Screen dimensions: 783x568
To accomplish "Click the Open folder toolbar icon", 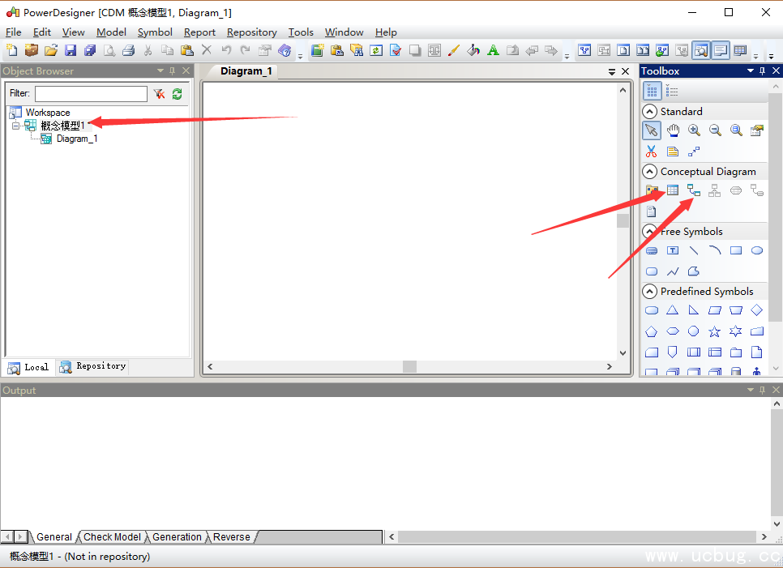I will pos(51,50).
